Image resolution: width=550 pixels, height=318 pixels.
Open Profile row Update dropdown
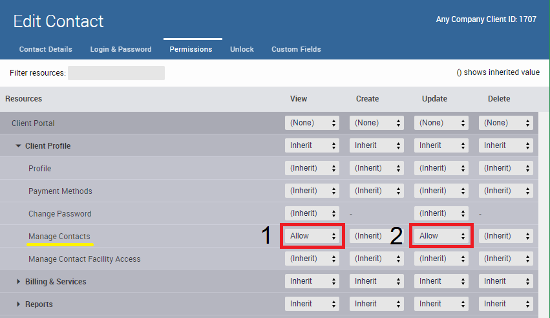point(441,168)
